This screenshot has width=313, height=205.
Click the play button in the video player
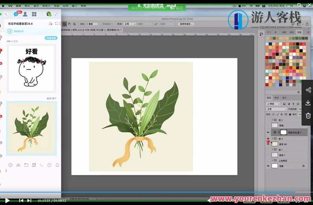point(7,200)
